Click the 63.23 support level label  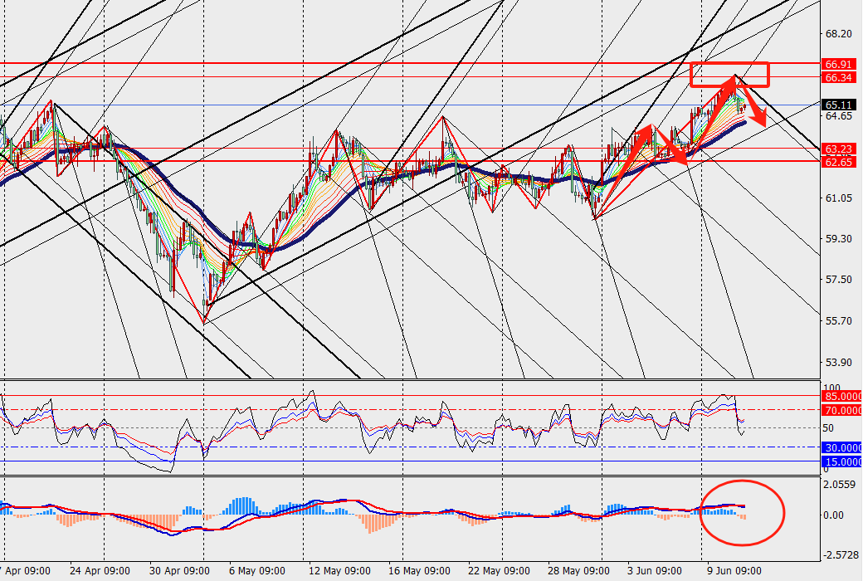(x=838, y=149)
